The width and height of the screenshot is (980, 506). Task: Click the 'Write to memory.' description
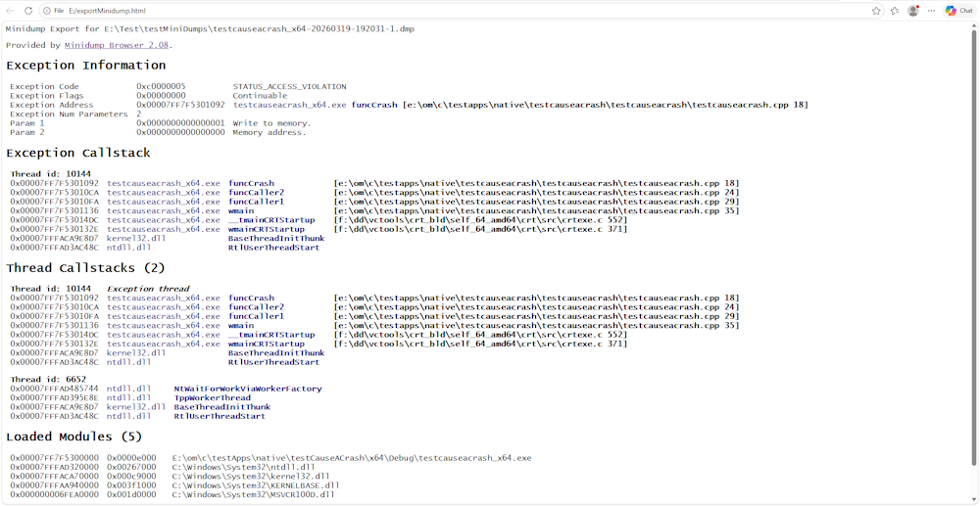click(271, 123)
